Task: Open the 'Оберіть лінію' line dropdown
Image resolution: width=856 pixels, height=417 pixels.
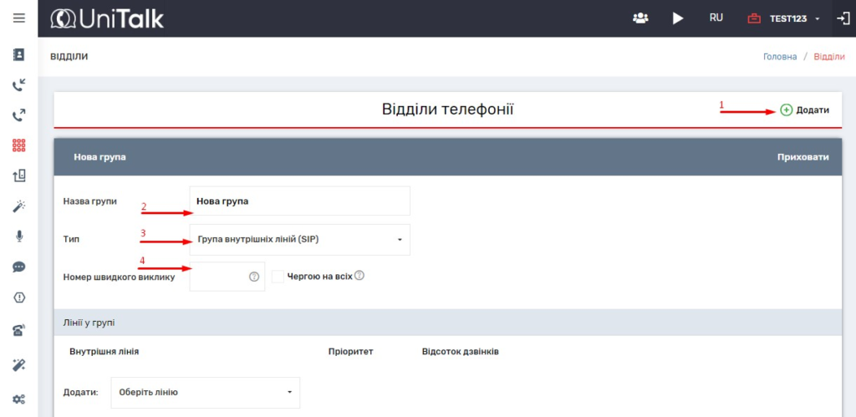Action: click(x=205, y=392)
